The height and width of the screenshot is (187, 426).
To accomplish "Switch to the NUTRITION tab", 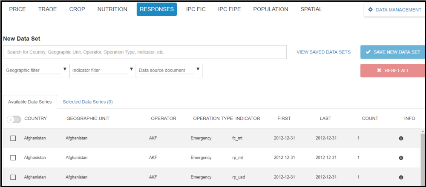I will (x=112, y=9).
